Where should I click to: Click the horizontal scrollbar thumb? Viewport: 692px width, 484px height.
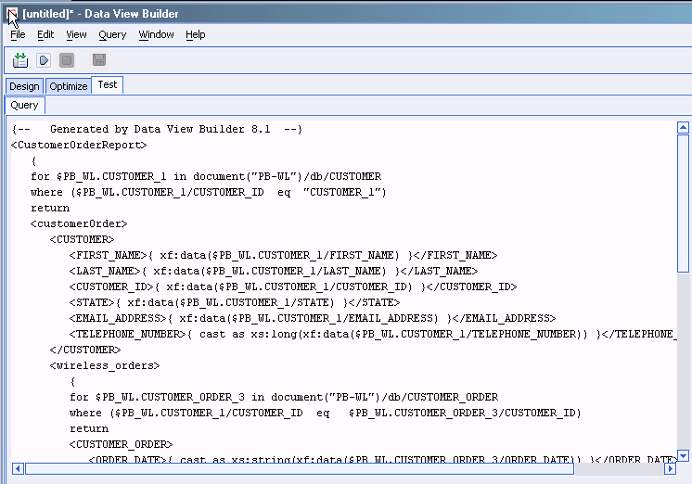click(x=300, y=468)
